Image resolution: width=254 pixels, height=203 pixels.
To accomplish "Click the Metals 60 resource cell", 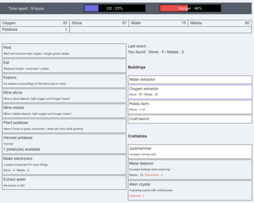I will point(220,23).
